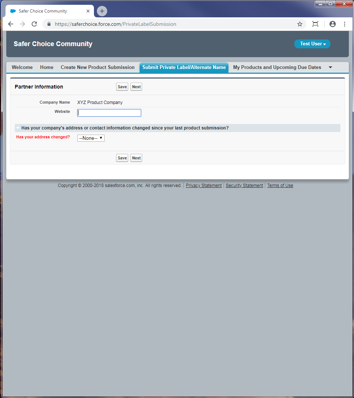This screenshot has height=398, width=354.
Task: Click top Next button beside Partner Information
Action: 136,87
